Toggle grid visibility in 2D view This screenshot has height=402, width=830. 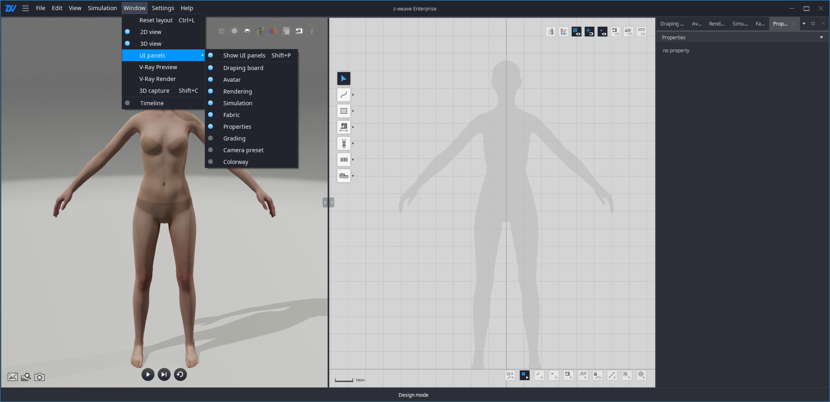[576, 32]
